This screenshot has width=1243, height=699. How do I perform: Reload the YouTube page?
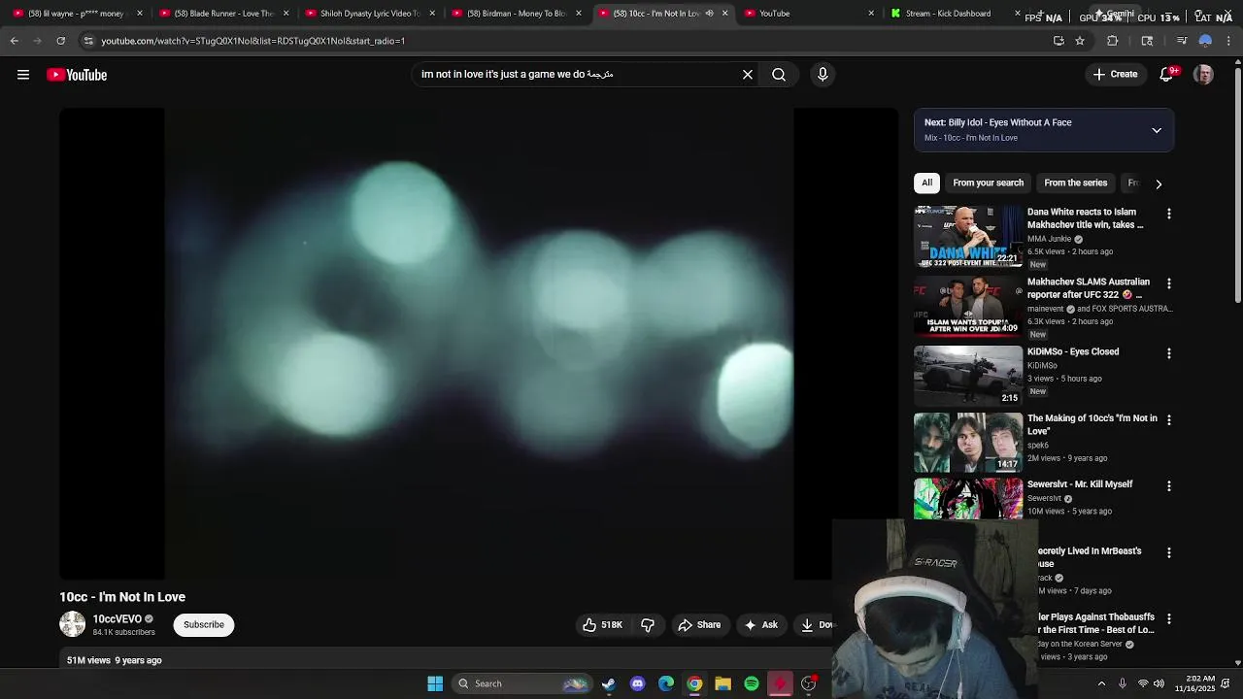60,41
